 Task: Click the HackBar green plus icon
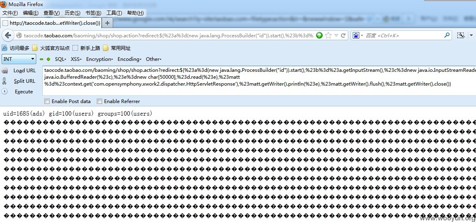(x=48, y=59)
